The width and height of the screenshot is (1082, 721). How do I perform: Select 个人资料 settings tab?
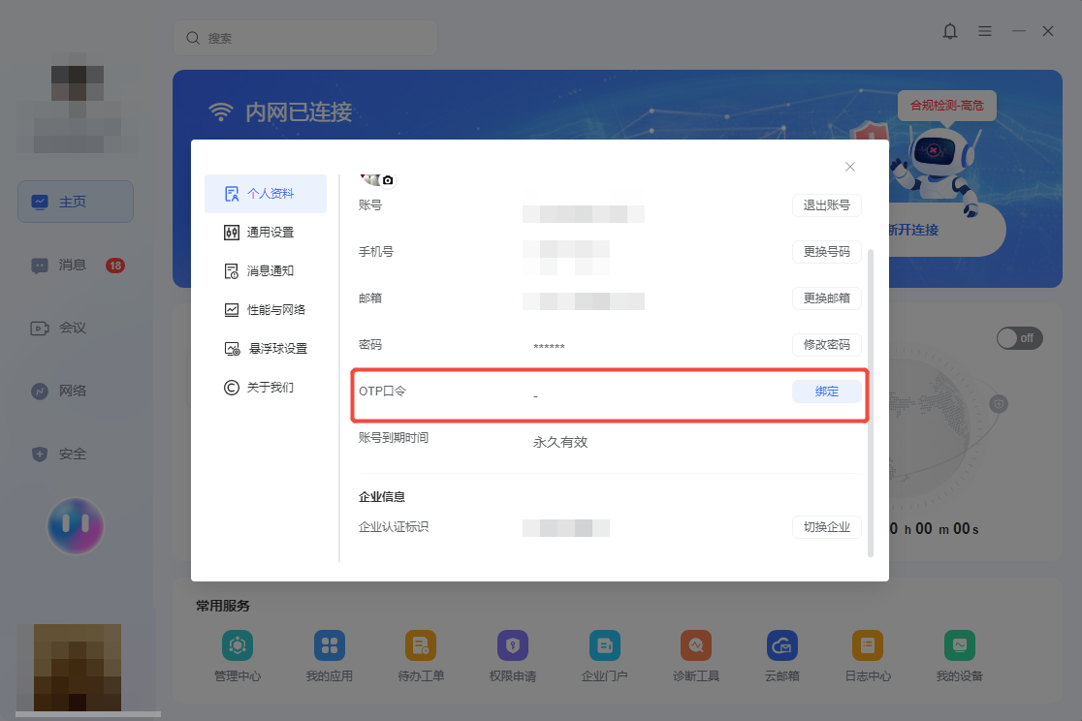[266, 194]
